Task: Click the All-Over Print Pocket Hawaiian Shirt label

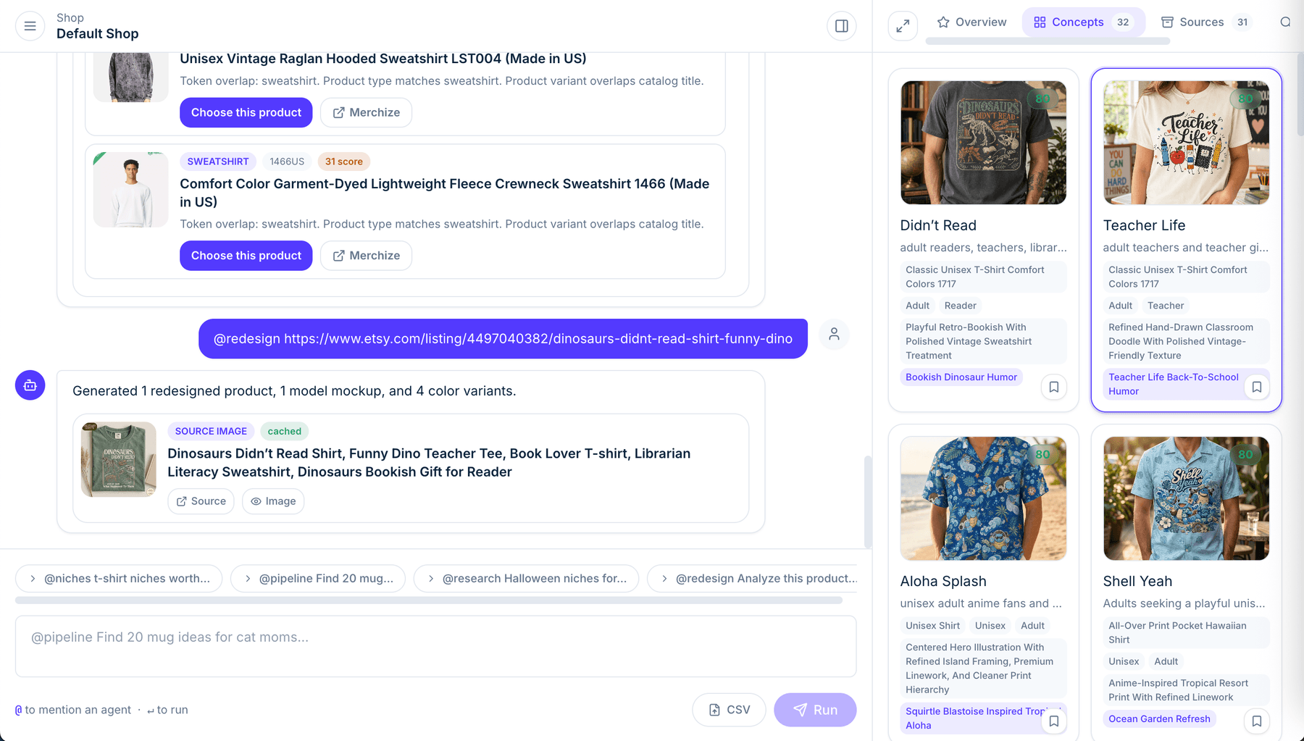Action: tap(1186, 632)
